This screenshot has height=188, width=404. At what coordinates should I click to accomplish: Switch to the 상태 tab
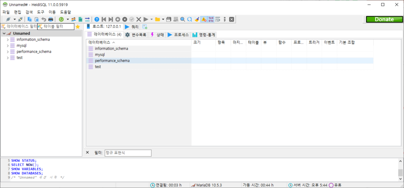[x=157, y=35]
